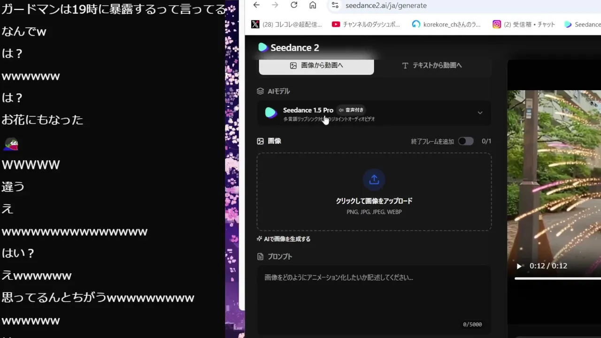This screenshot has height=338, width=601.
Task: Click the 0/5000 character counter
Action: point(472,324)
